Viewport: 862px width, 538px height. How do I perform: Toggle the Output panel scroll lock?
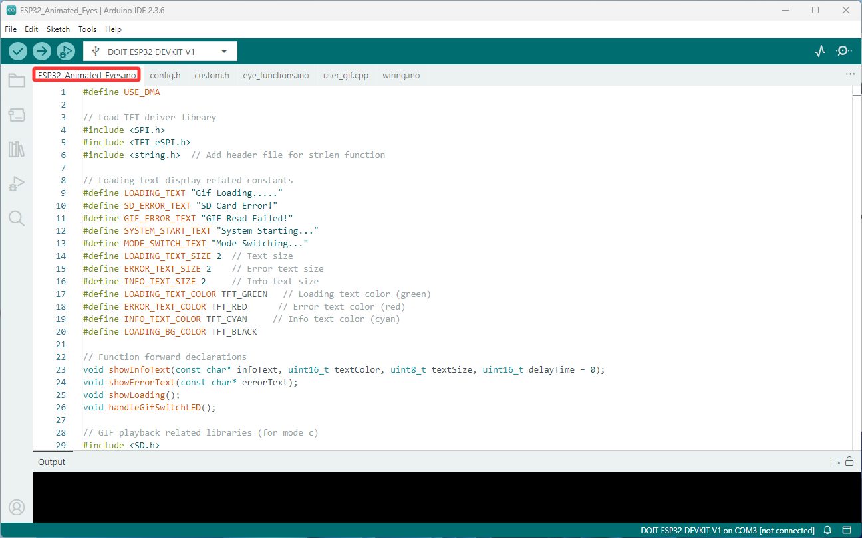tap(849, 462)
